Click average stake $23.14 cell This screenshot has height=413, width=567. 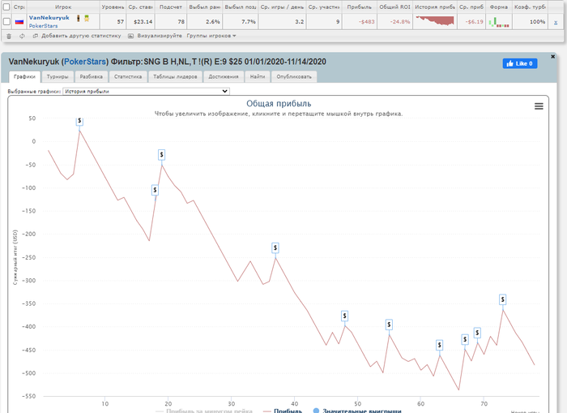143,22
